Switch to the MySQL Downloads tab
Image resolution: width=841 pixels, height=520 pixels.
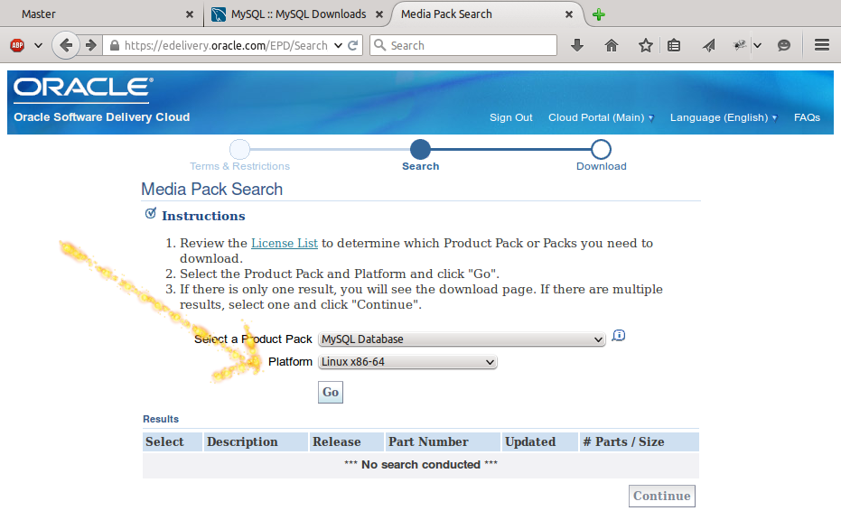click(x=298, y=14)
